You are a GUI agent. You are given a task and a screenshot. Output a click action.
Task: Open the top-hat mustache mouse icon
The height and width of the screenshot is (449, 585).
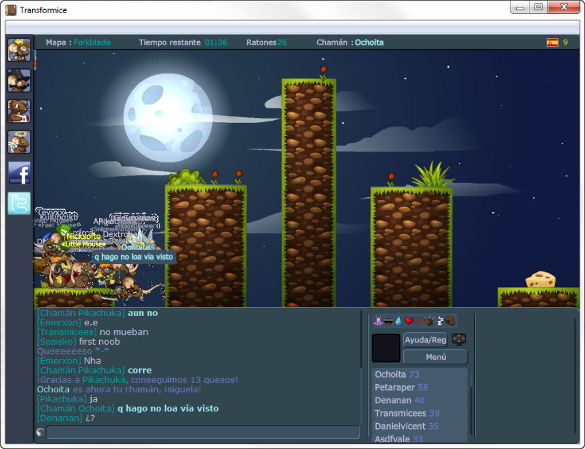pos(19,81)
